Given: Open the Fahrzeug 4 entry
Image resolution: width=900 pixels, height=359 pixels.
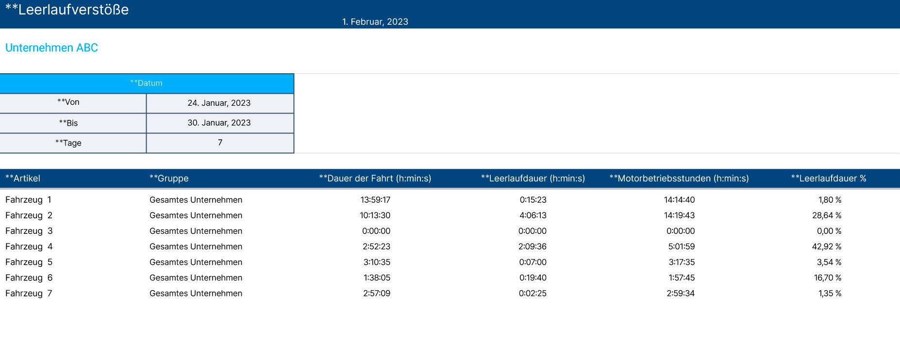Looking at the screenshot, I should pos(29,246).
